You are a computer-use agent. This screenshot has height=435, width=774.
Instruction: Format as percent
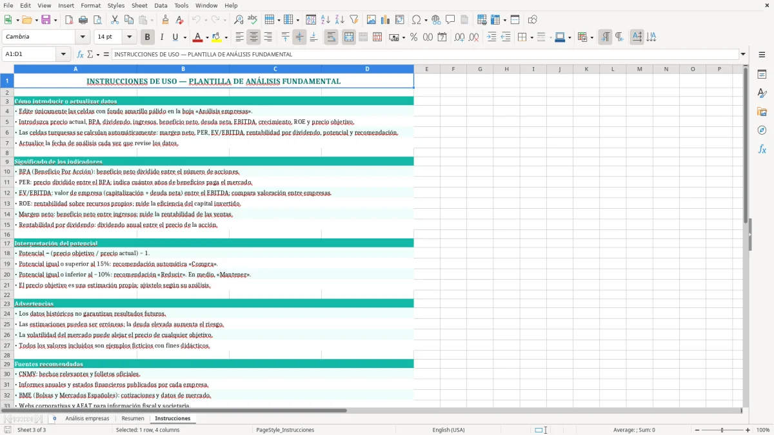pyautogui.click(x=413, y=37)
